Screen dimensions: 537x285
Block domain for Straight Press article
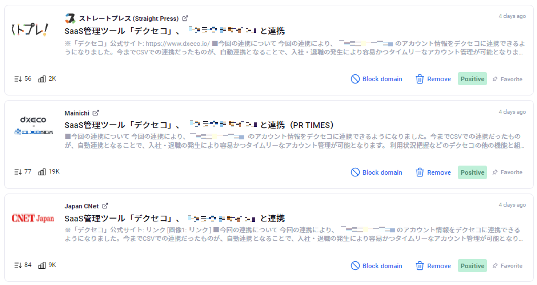click(376, 79)
